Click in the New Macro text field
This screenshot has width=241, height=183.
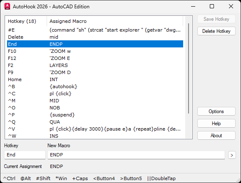tap(136, 155)
